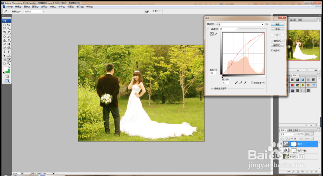Select the Healing Brush tool
The width and height of the screenshot is (323, 176).
point(5,36)
